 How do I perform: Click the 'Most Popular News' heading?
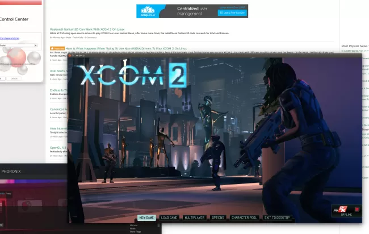tap(355, 46)
